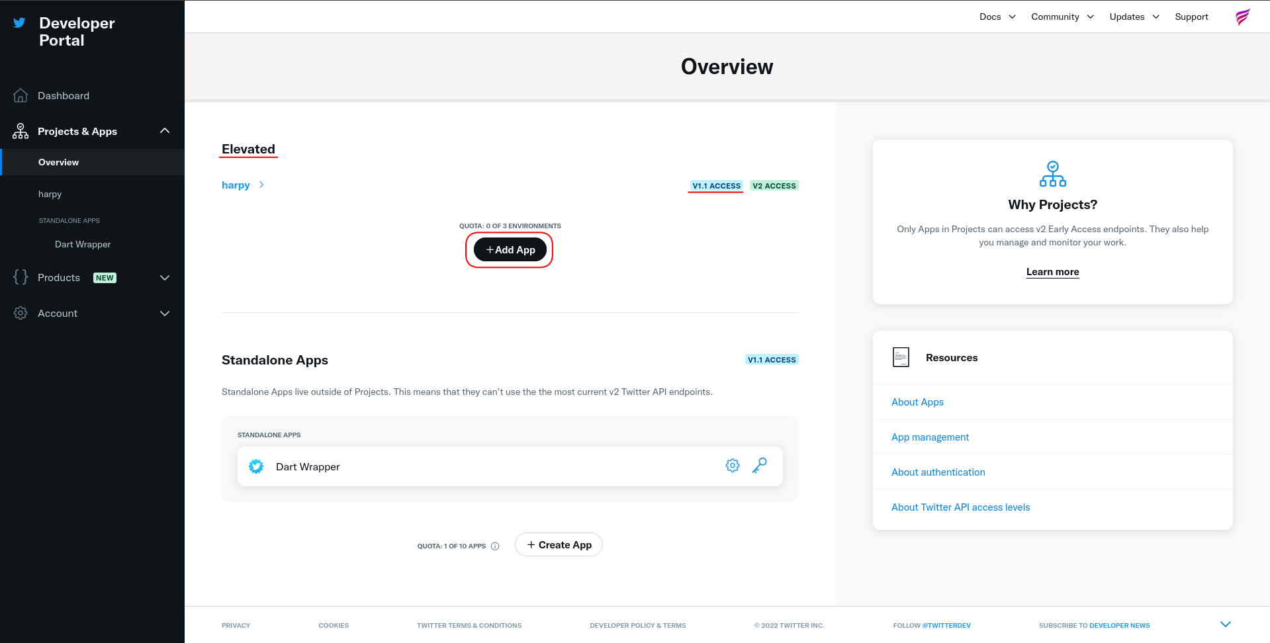Click the Why Projects diagram icon

click(1053, 174)
